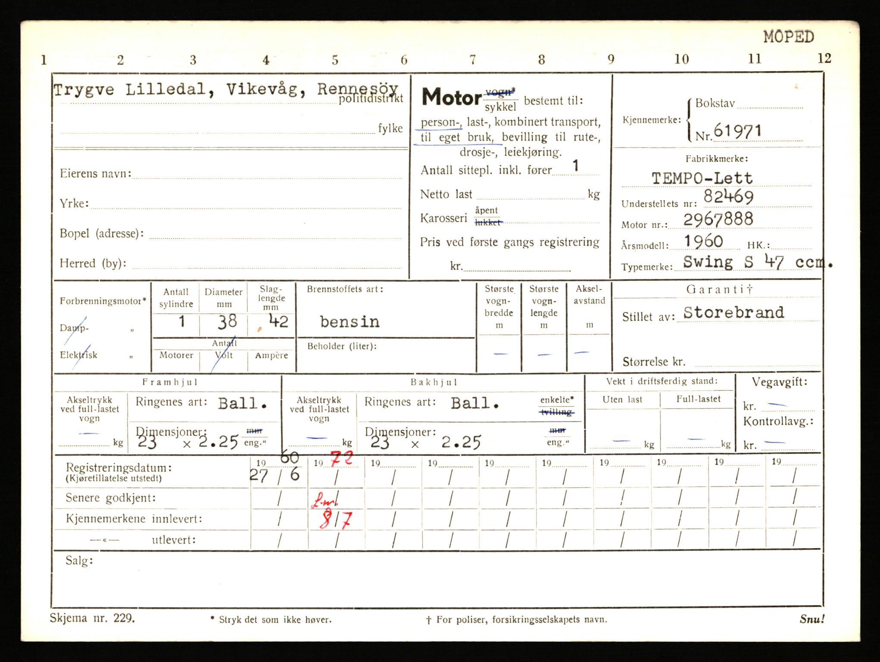Viewport: 880px width, 662px height.
Task: Select the owner name 'Trygve Lilledal'
Action: pos(129,90)
